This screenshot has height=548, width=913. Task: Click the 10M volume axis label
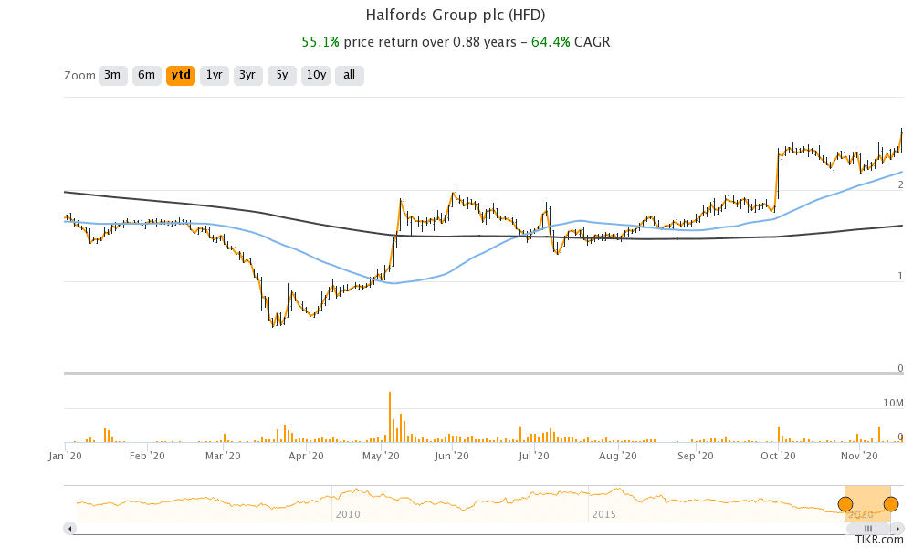893,403
